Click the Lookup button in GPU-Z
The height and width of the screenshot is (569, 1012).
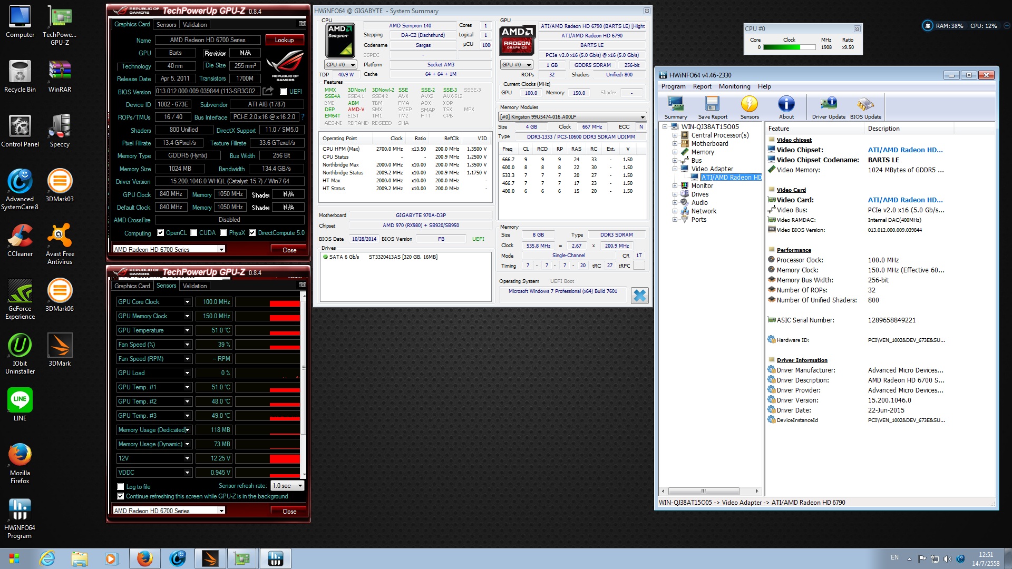pos(284,40)
